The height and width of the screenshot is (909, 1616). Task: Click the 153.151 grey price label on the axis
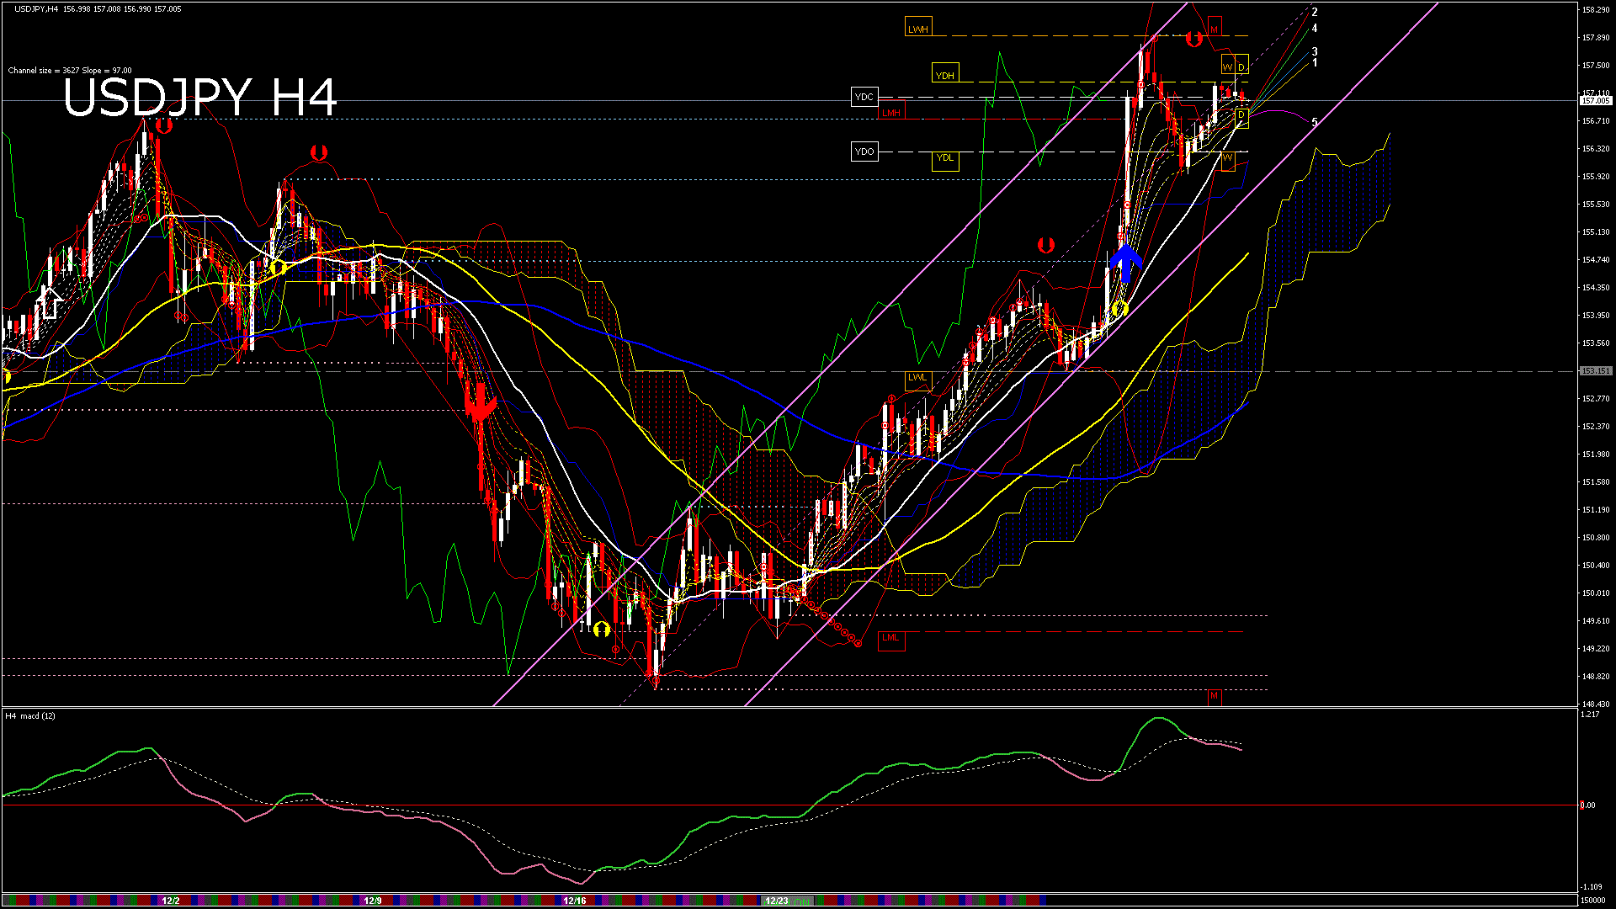pyautogui.click(x=1596, y=371)
